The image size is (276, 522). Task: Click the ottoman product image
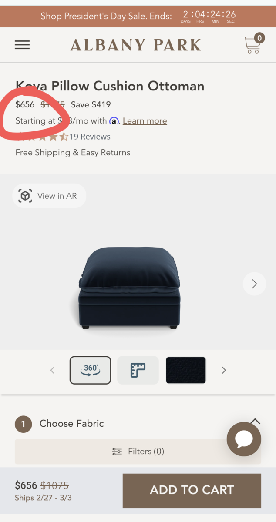[x=130, y=287]
